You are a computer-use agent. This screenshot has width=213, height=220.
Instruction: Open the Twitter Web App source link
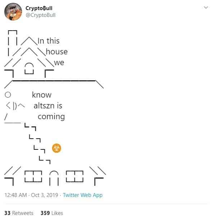[83, 195]
